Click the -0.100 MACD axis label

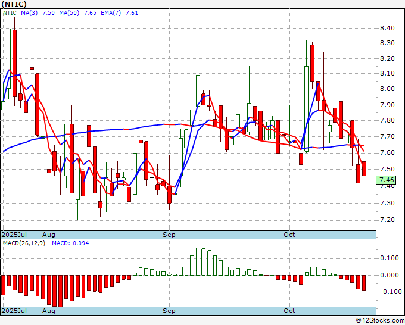click(391, 292)
